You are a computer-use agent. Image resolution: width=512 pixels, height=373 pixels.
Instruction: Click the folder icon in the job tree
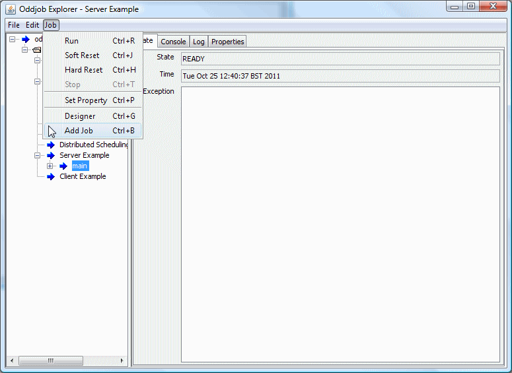37,50
